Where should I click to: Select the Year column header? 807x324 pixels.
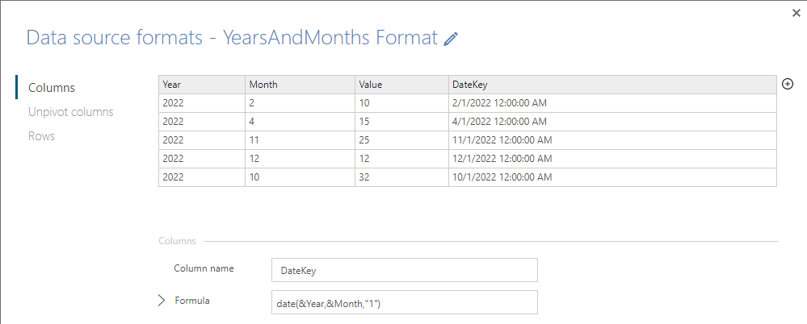(202, 85)
